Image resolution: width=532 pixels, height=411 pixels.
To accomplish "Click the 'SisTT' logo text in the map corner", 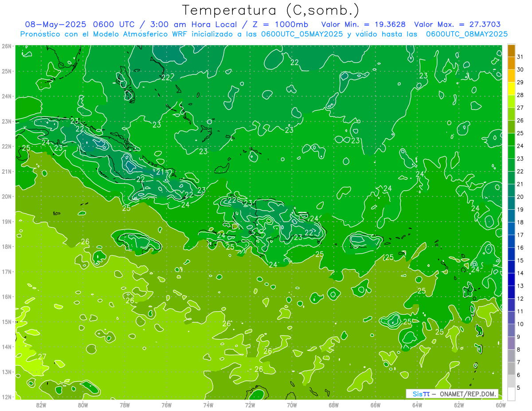I will pos(421,394).
